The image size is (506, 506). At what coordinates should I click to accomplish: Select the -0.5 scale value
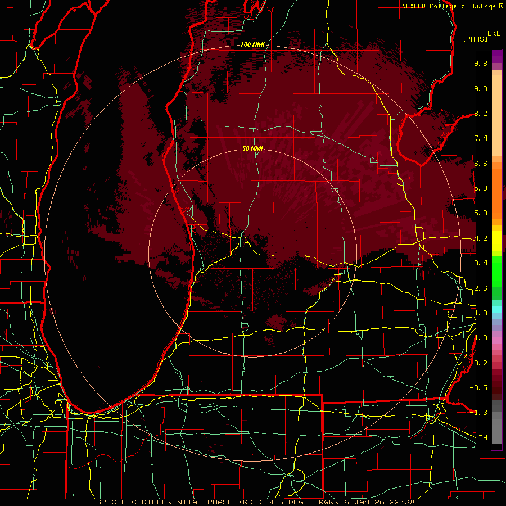478,387
